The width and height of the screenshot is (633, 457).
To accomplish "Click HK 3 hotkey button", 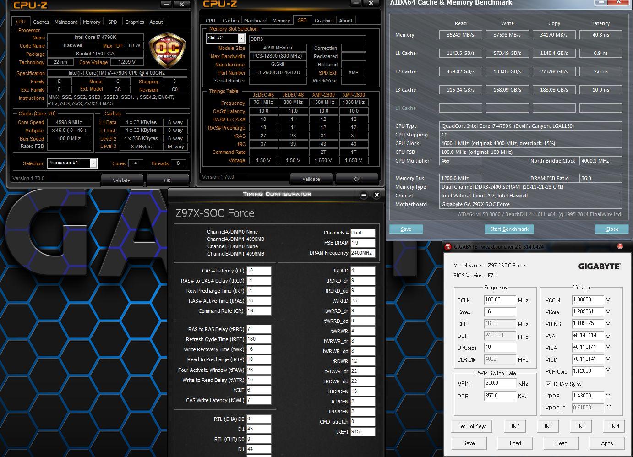I will click(x=581, y=426).
